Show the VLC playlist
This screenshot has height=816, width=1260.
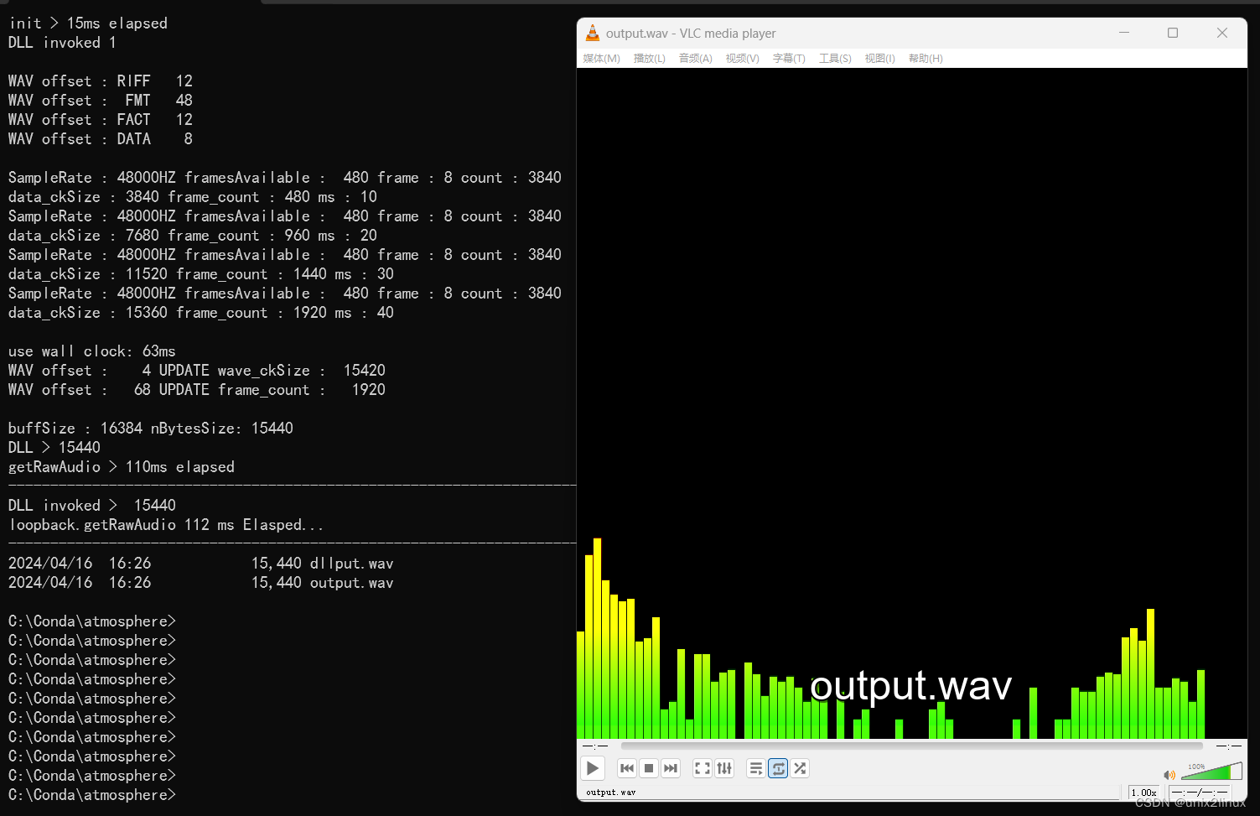point(756,768)
